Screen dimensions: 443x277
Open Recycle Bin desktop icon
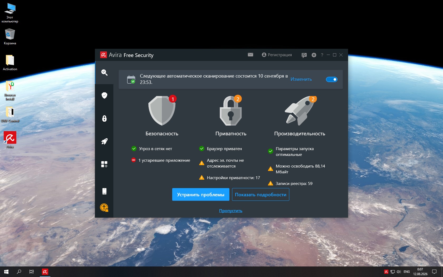[10, 37]
